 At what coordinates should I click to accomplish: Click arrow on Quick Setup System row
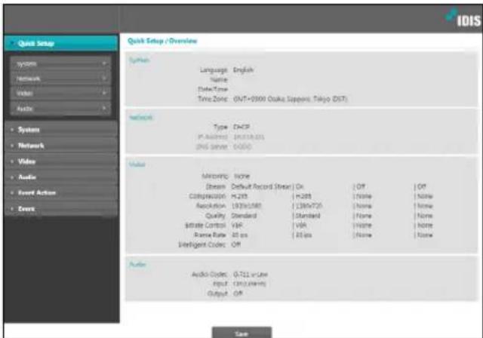point(104,63)
